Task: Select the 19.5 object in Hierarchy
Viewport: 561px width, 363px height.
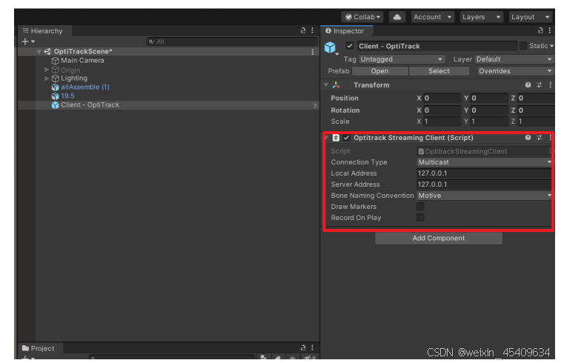Action: (x=67, y=96)
